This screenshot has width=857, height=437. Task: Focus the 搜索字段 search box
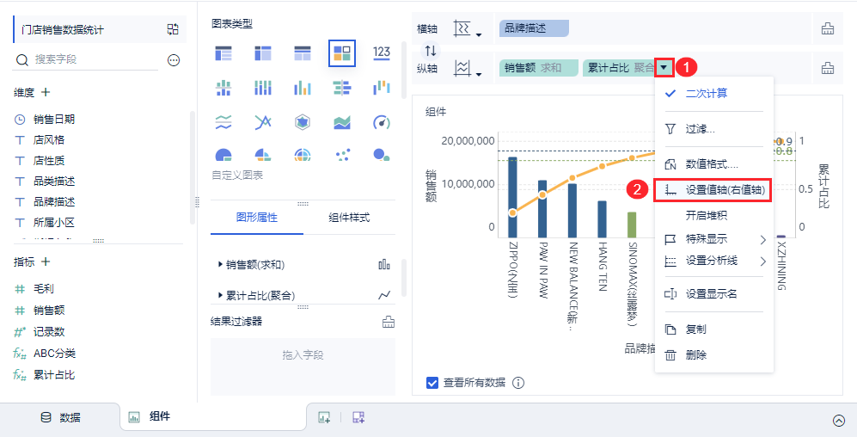coord(86,59)
